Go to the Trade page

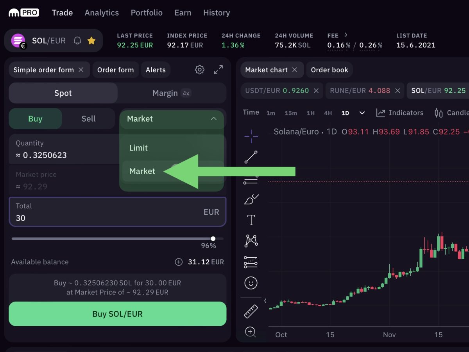(x=63, y=13)
